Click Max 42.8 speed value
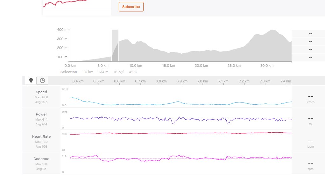The width and height of the screenshot is (325, 175). point(41,97)
